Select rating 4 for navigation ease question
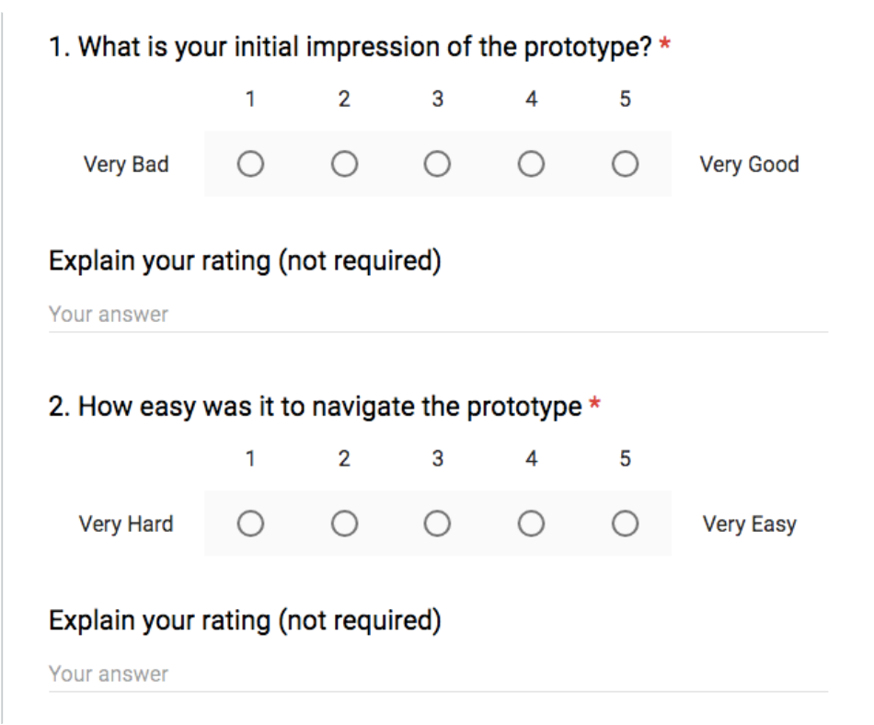This screenshot has height=725, width=874. (x=531, y=524)
